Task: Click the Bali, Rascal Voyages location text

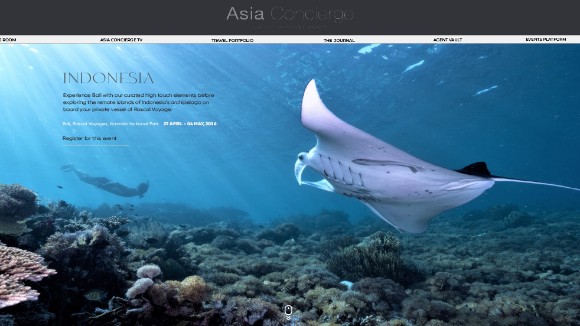Action: point(110,124)
